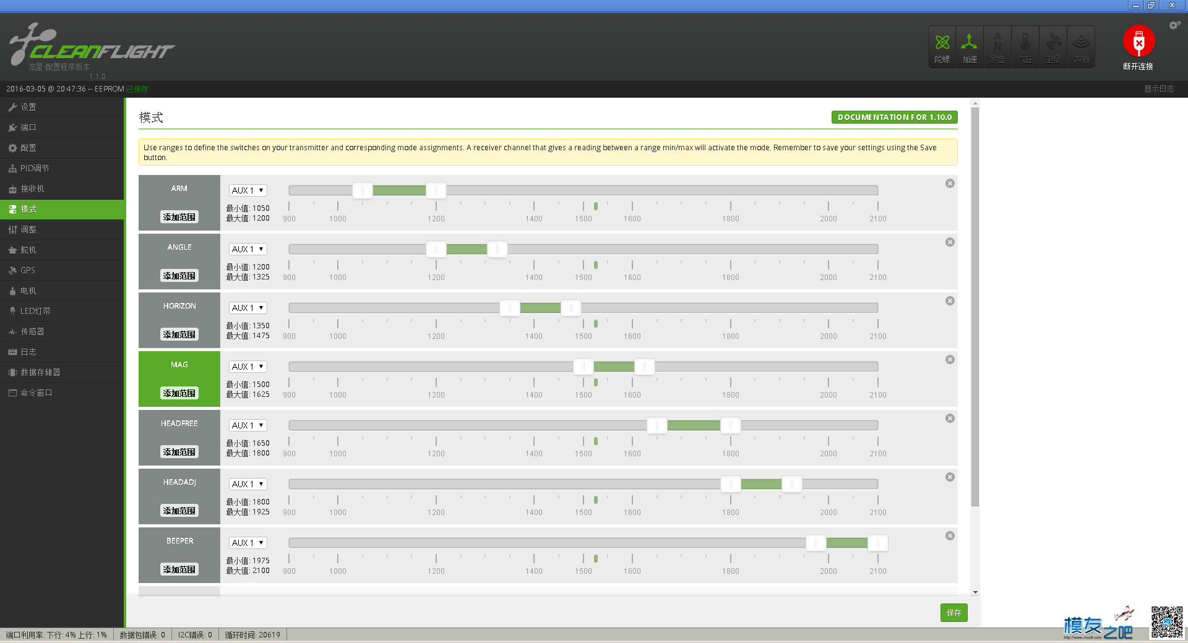This screenshot has height=643, width=1188.
Task: Open the 电机 motors tab
Action: tap(62, 291)
